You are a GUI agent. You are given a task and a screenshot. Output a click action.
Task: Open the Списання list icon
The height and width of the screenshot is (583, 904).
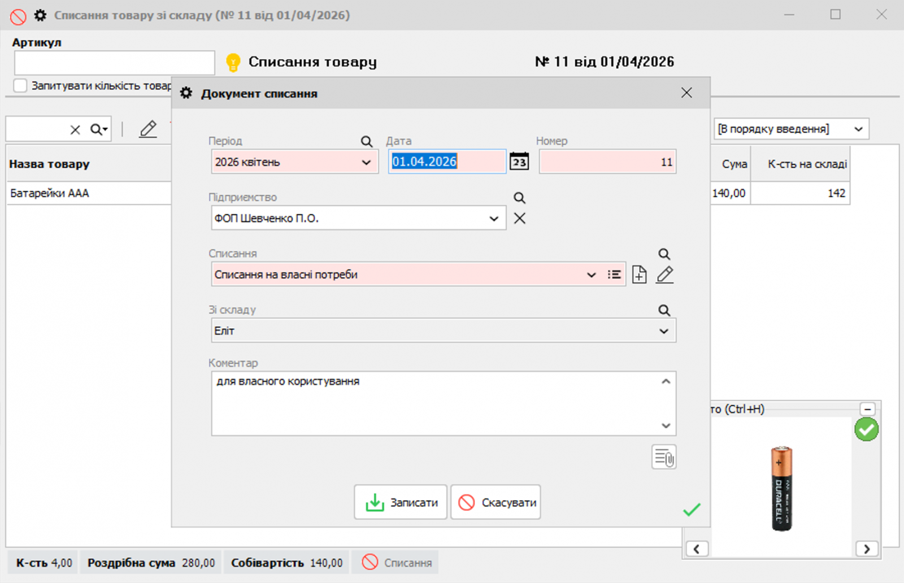tap(614, 275)
